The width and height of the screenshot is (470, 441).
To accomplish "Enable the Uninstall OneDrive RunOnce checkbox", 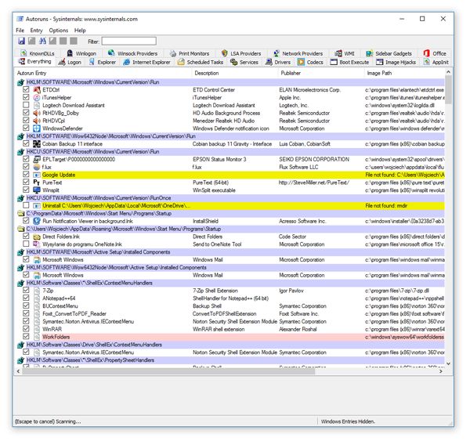I will (x=26, y=205).
